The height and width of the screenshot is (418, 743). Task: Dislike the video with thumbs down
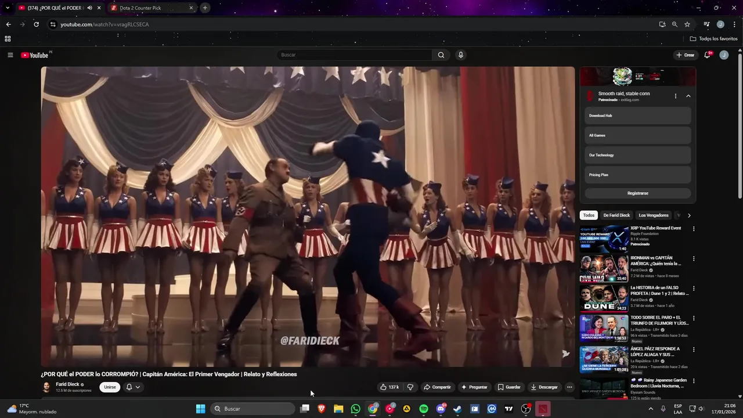(x=410, y=387)
